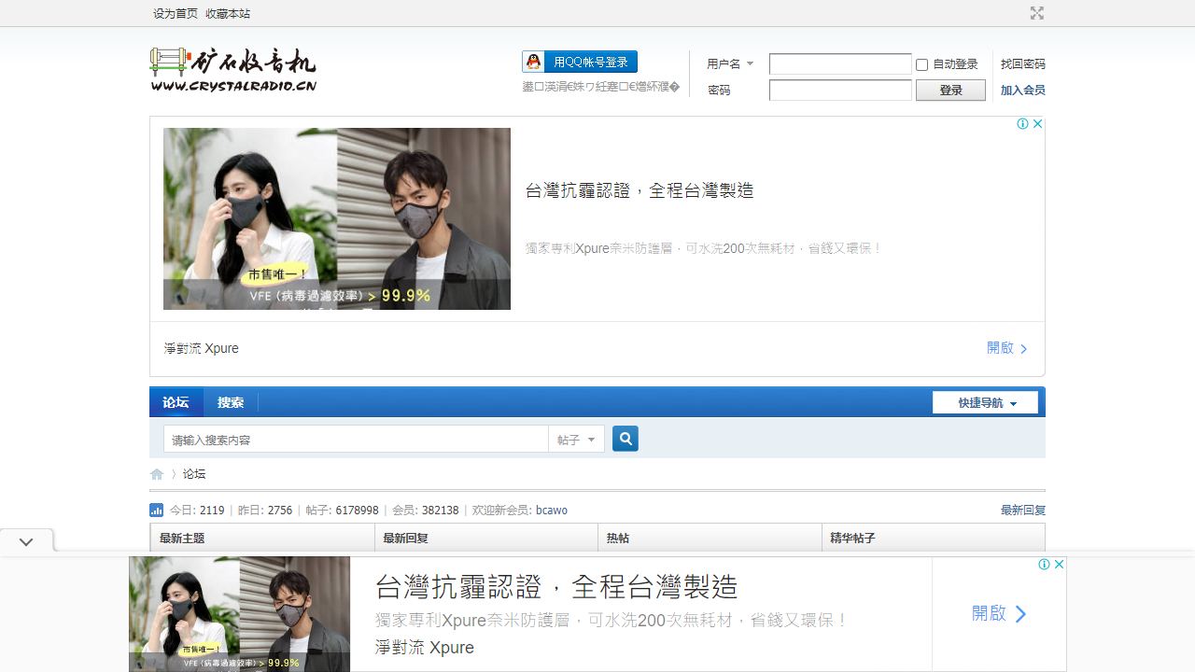Click the 找回密码 link

[x=1022, y=64]
